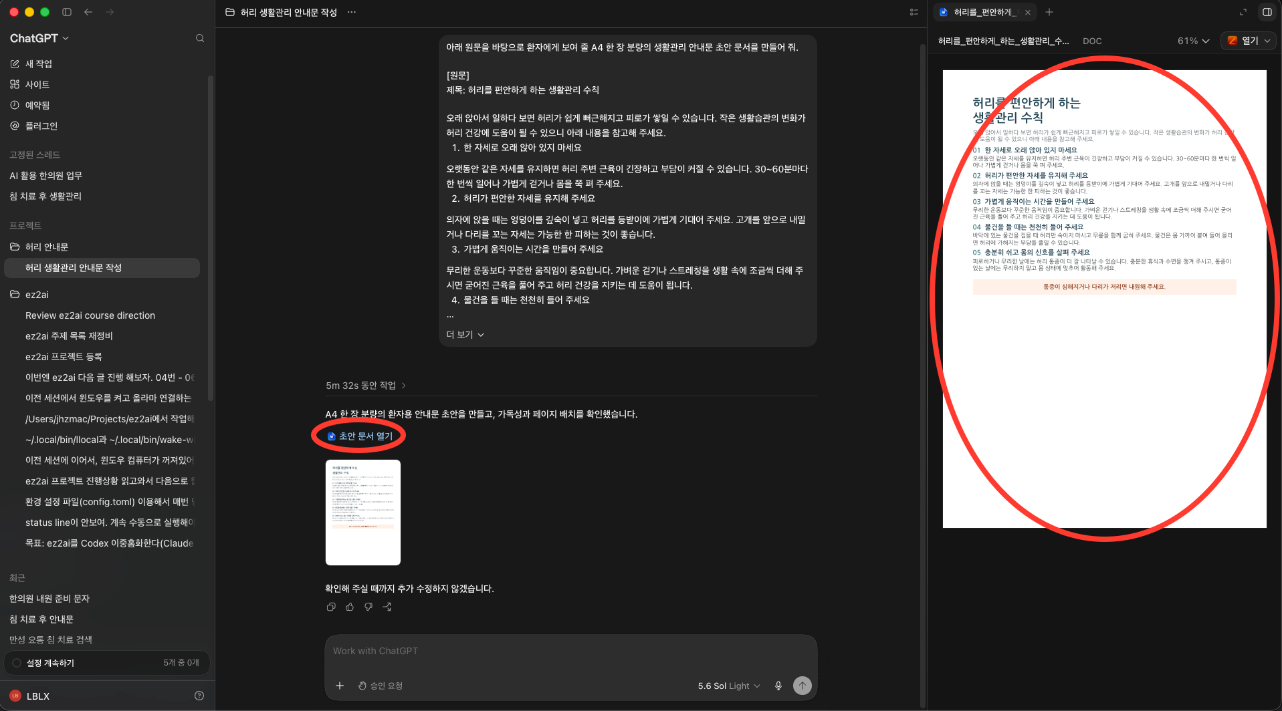This screenshot has width=1282, height=711.
Task: Open LBLX account profile
Action: pos(30,696)
